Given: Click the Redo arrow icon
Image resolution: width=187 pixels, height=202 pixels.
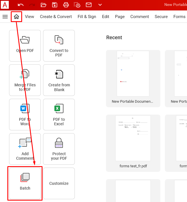Looking at the screenshot, I should pos(32,5).
